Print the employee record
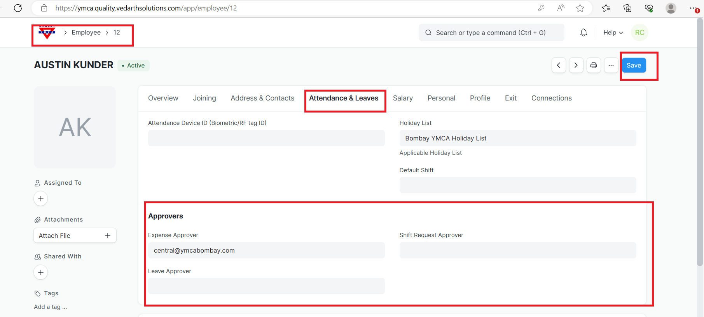The height and width of the screenshot is (317, 704). (x=594, y=65)
